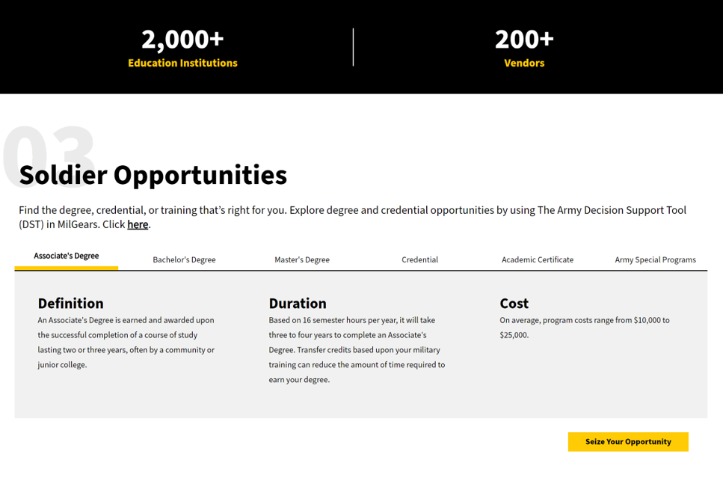View the Army Special Programs tab

[655, 259]
